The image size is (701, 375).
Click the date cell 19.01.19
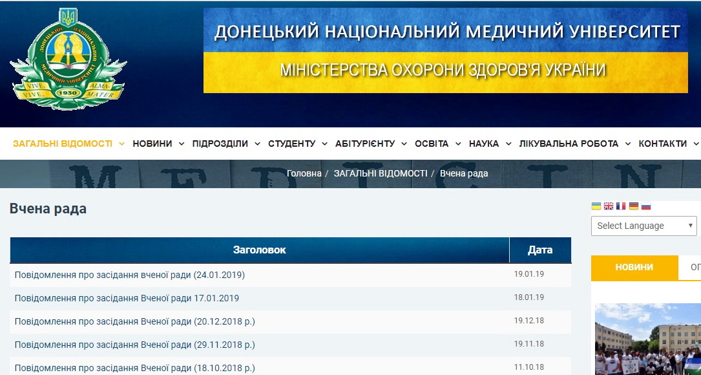(529, 274)
